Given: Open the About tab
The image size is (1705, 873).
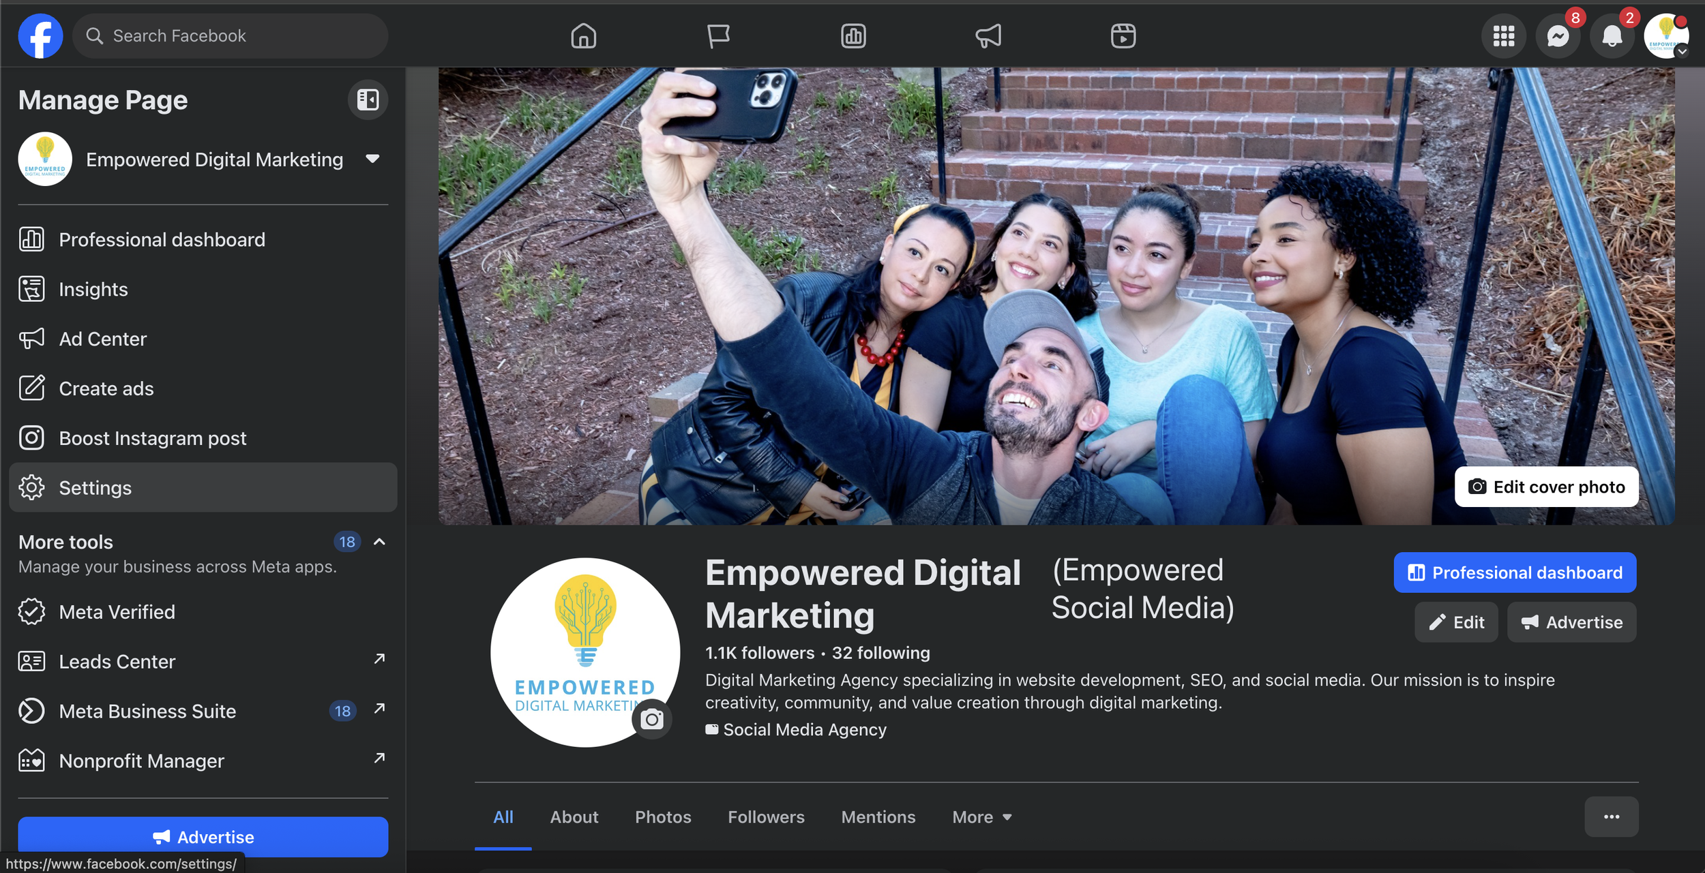Looking at the screenshot, I should pyautogui.click(x=574, y=816).
